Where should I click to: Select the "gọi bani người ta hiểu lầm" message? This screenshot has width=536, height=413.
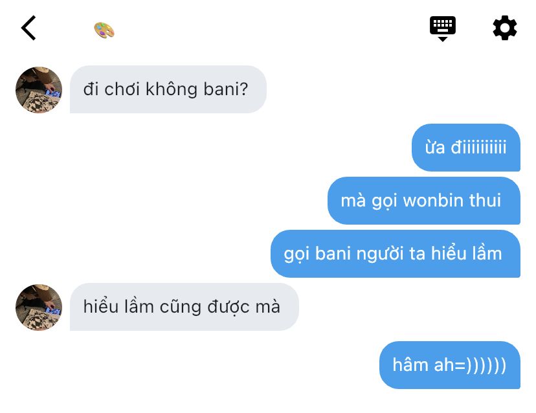395,254
